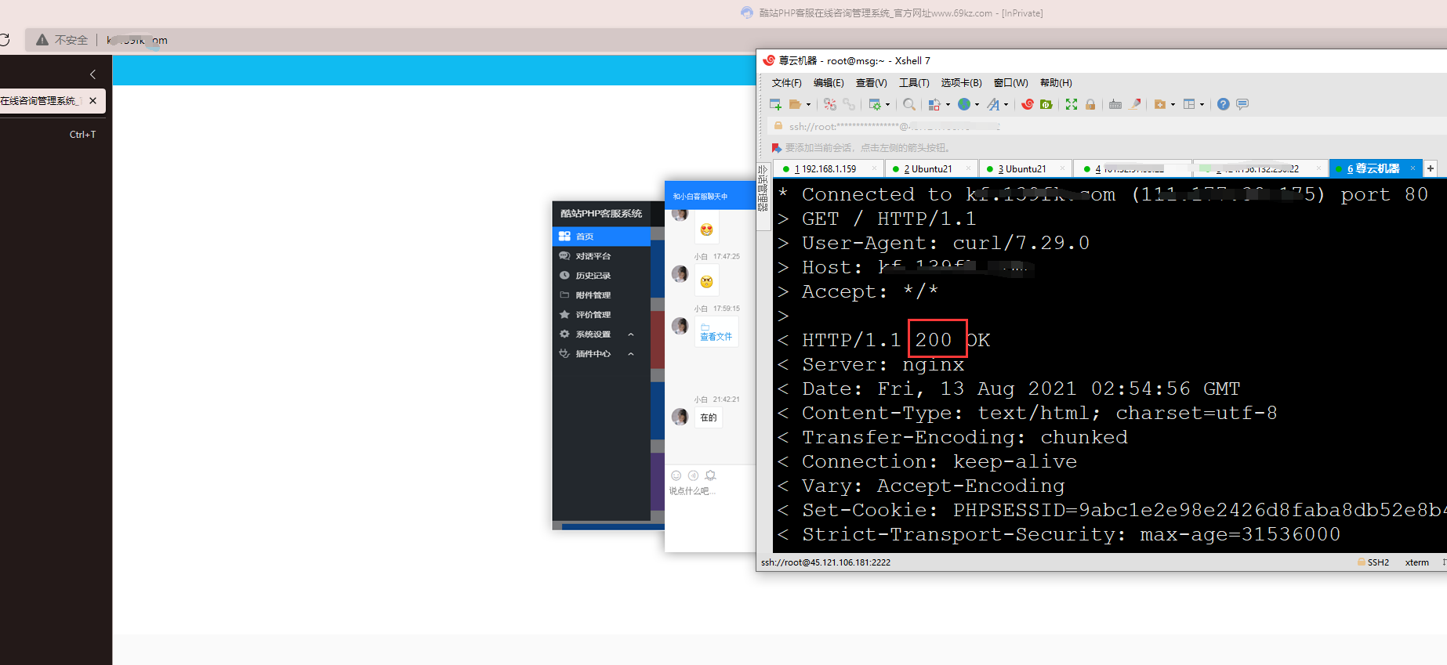Click the red-blue add-session arrow flag icon
The height and width of the screenshot is (665, 1447).
point(776,148)
